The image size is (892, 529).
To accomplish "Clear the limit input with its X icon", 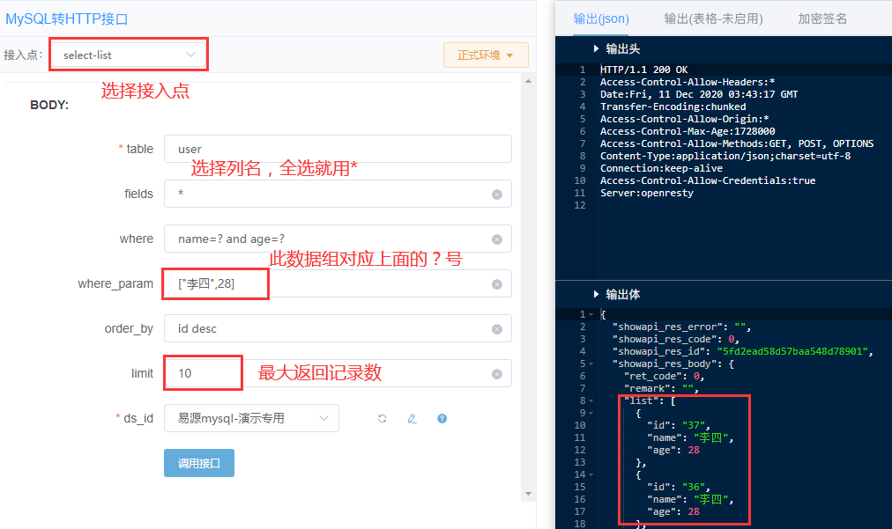I will (x=496, y=374).
